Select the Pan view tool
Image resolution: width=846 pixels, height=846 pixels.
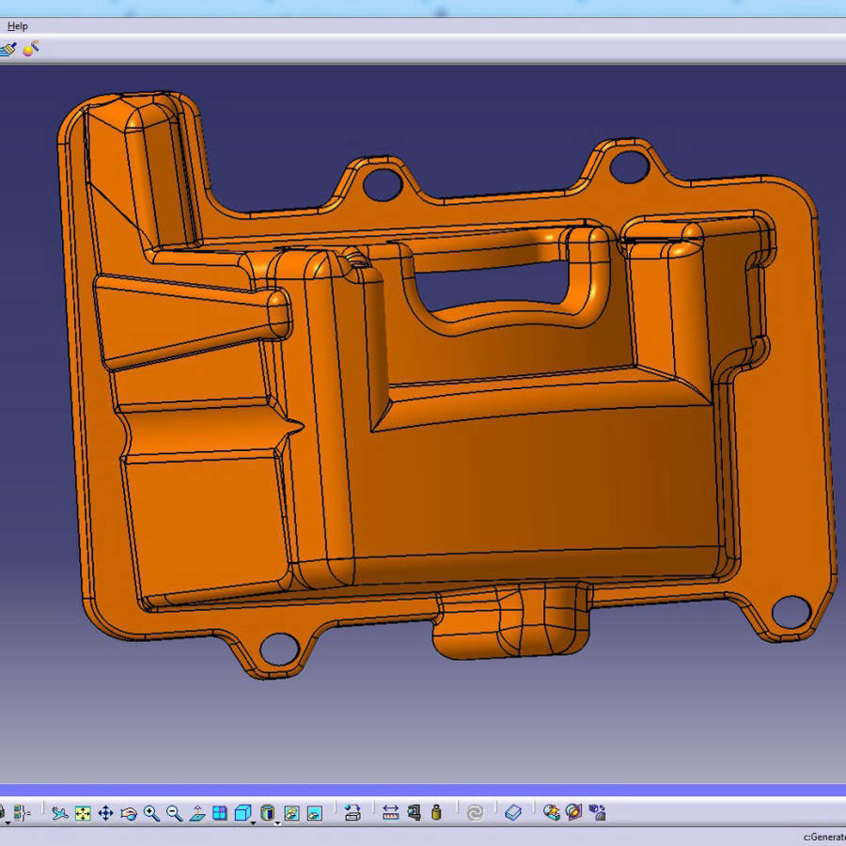[x=105, y=813]
